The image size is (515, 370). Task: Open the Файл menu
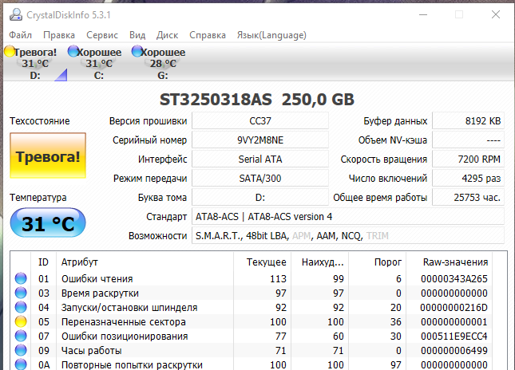21,35
